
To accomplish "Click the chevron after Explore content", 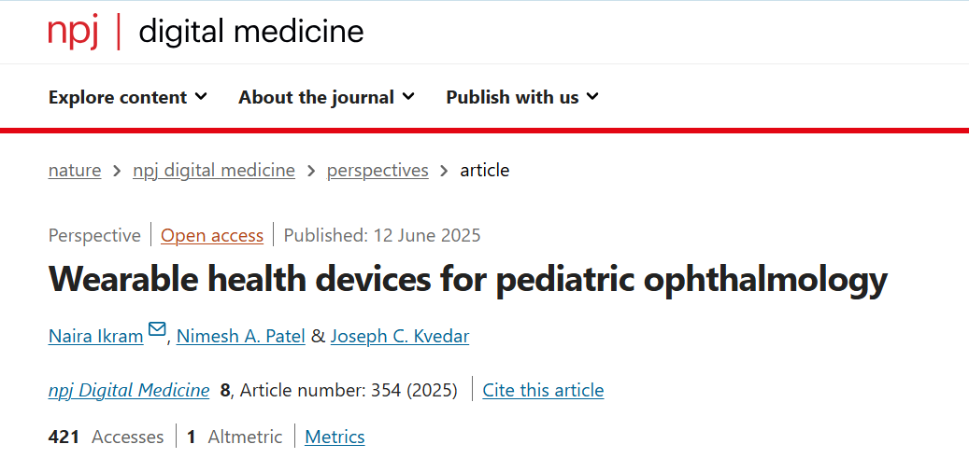I will point(201,97).
